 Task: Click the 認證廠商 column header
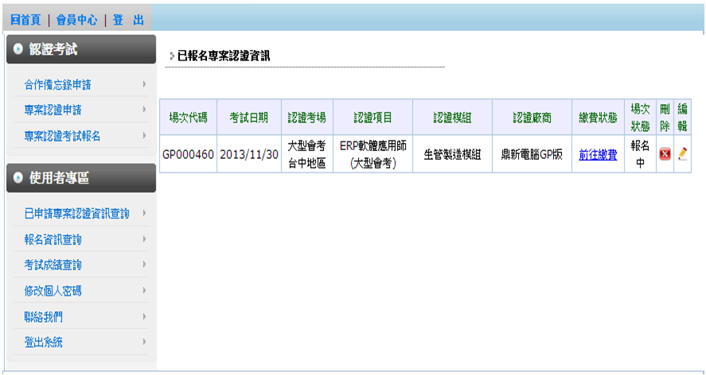[x=532, y=118]
